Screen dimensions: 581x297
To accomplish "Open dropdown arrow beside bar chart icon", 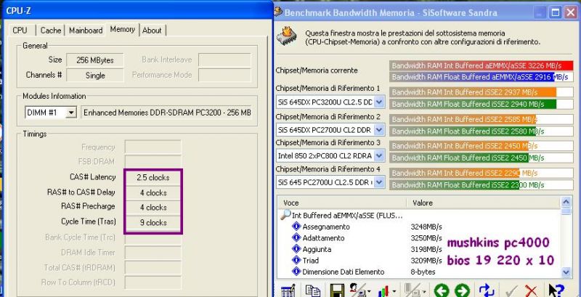I will 394,291.
